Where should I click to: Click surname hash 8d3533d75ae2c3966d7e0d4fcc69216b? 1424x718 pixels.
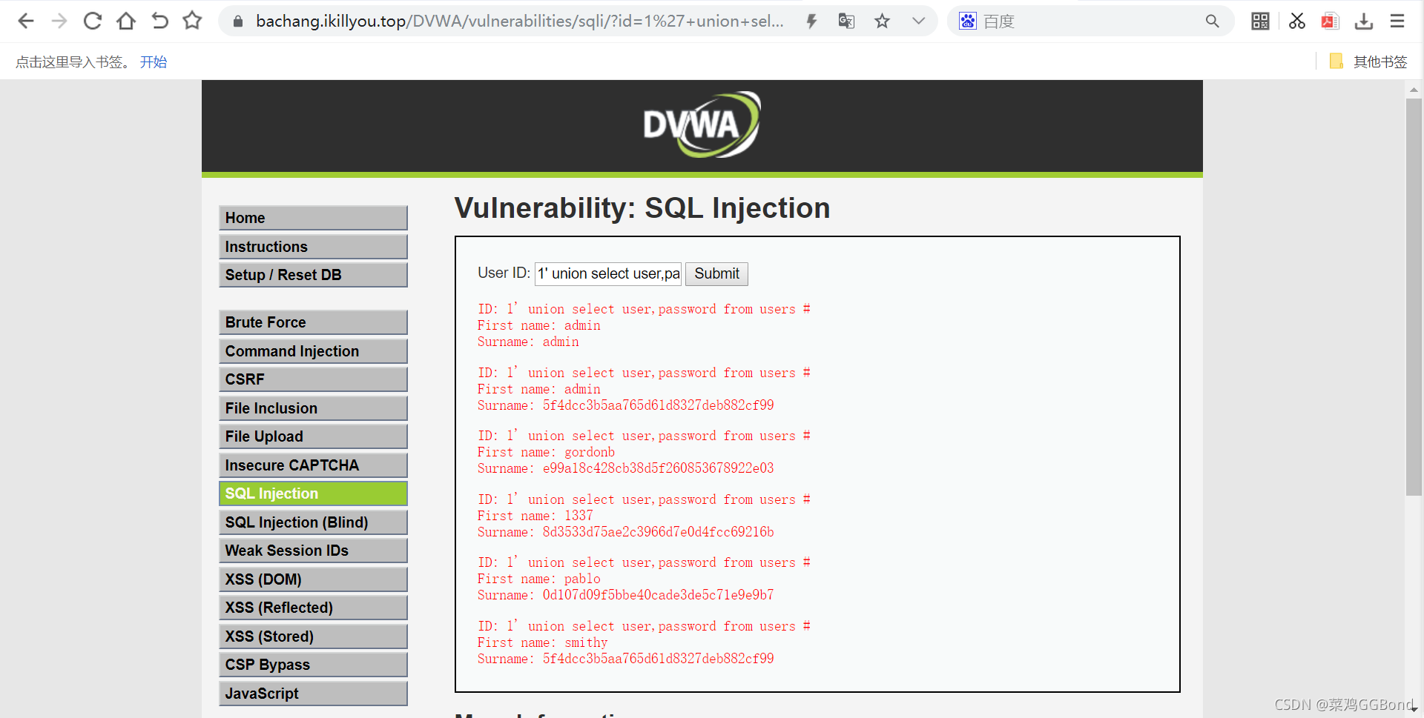pyautogui.click(x=658, y=532)
